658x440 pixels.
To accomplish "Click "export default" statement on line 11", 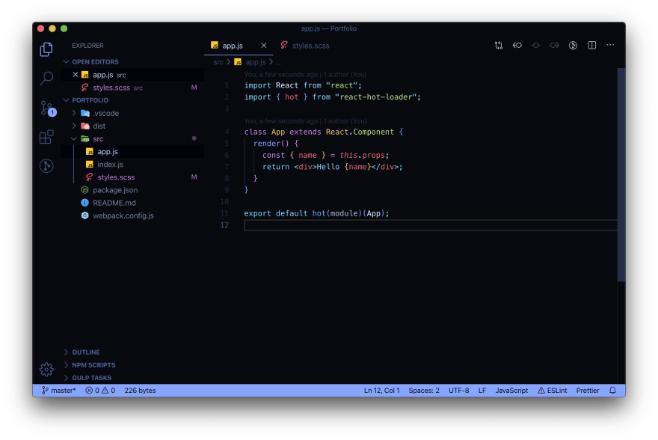I will coord(276,213).
